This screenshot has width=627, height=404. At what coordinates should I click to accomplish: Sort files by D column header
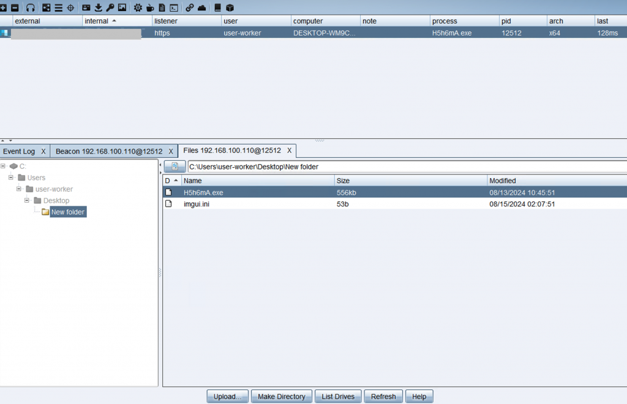pos(172,181)
